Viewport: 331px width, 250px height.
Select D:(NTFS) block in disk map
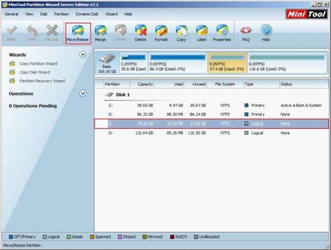tap(177, 63)
